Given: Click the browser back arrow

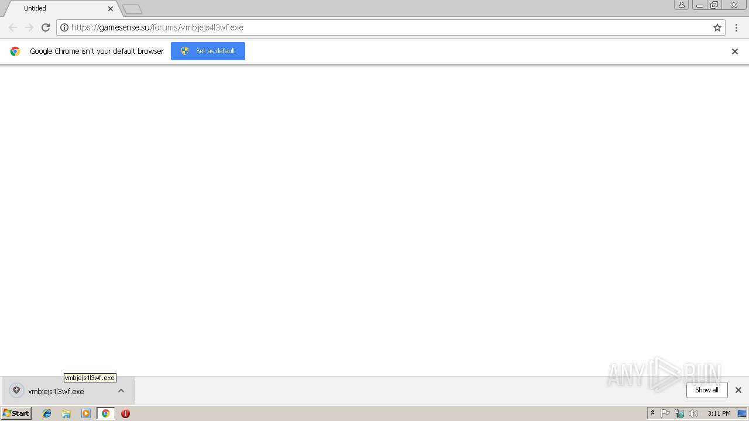Looking at the screenshot, I should click(13, 27).
